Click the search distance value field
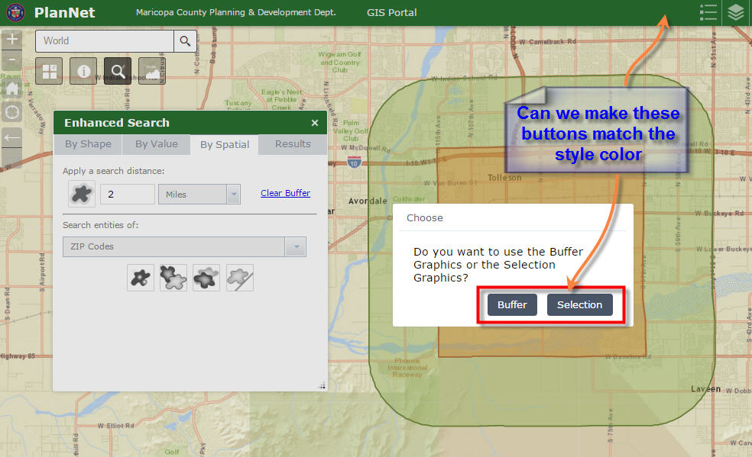Image resolution: width=752 pixels, height=457 pixels. pos(128,195)
